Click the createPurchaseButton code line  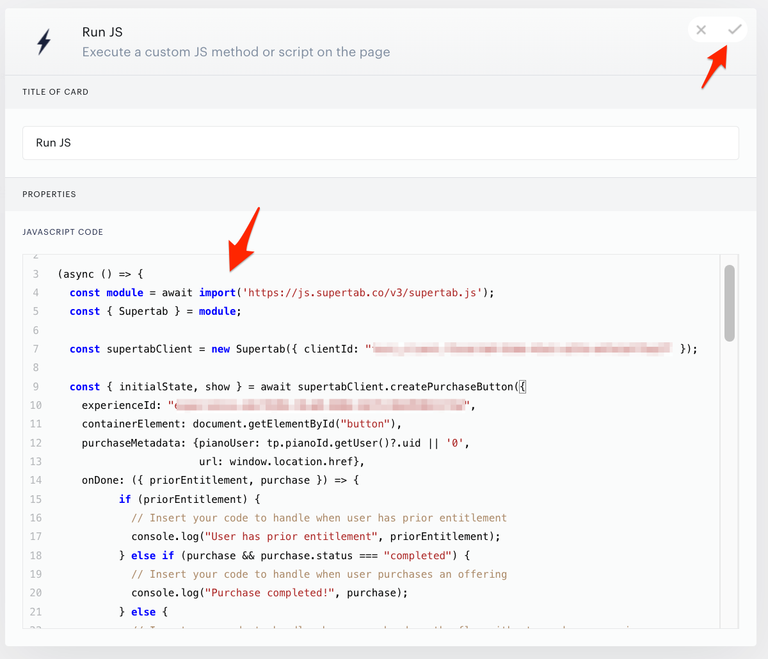pos(298,386)
